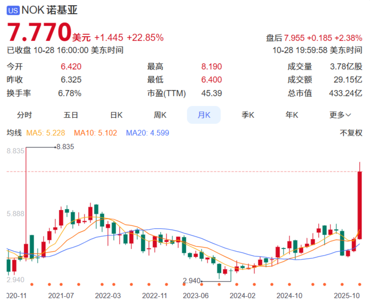
Task: Click the +1.445 price change value
Action: [x=109, y=37]
